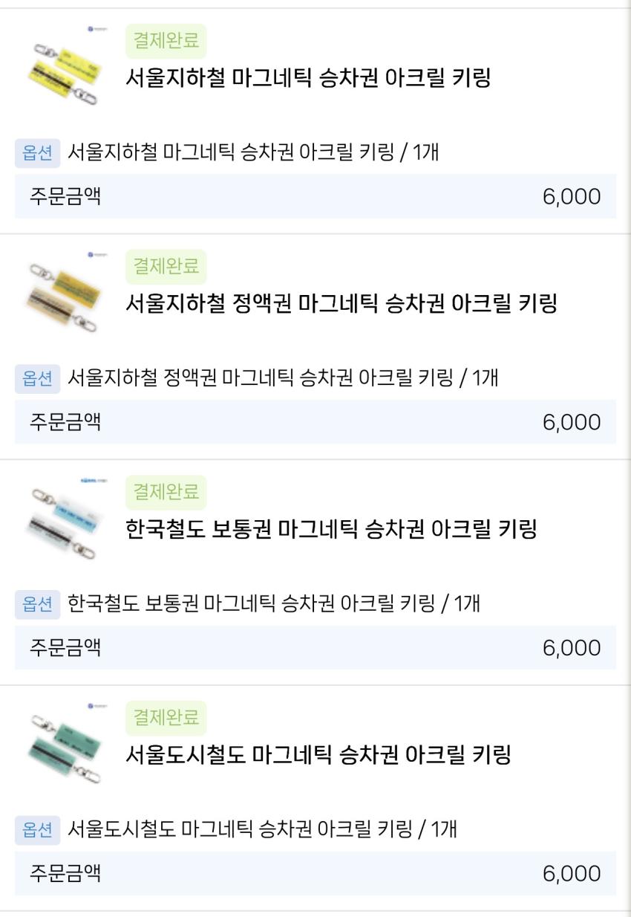Image resolution: width=631 pixels, height=917 pixels.
Task: Click 한국철도 보통권 마그네틱 승차권 title
Action: click(330, 529)
